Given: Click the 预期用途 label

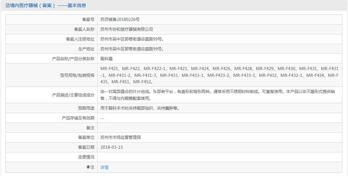Looking at the screenshot, I should pos(86,108).
